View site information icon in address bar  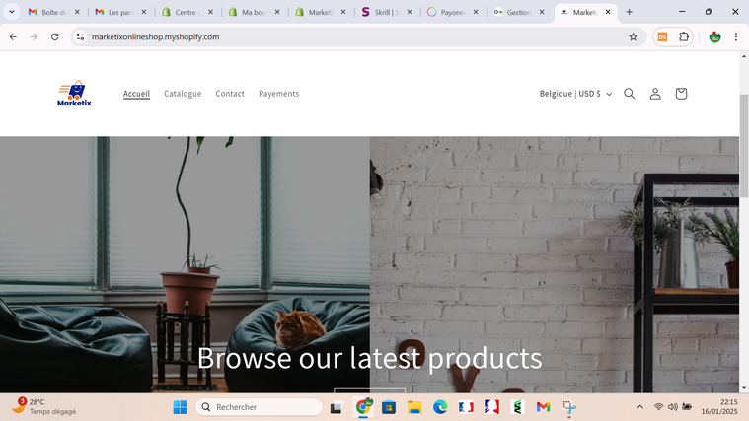[80, 36]
